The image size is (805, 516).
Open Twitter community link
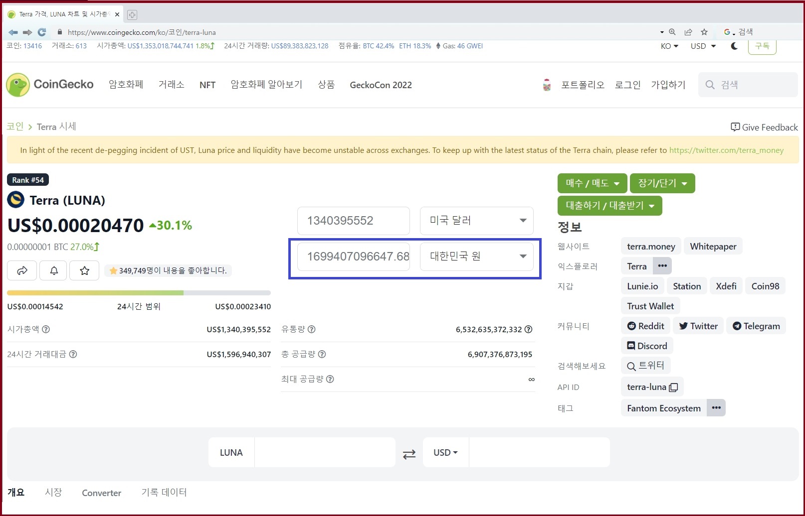tap(698, 326)
